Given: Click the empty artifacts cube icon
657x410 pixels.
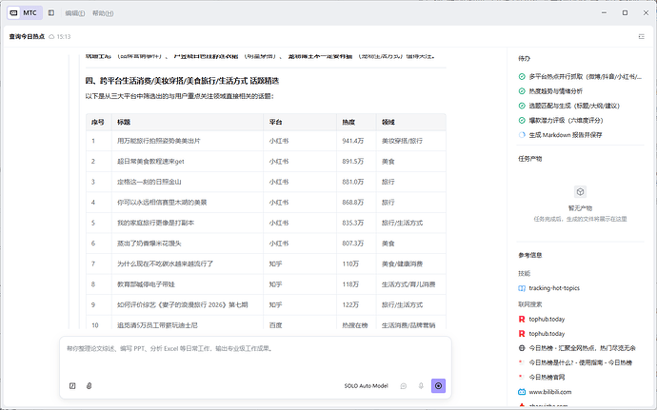Looking at the screenshot, I should click(580, 192).
